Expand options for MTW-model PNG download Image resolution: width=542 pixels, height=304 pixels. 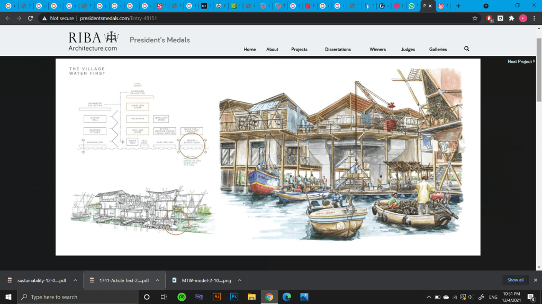pyautogui.click(x=240, y=280)
